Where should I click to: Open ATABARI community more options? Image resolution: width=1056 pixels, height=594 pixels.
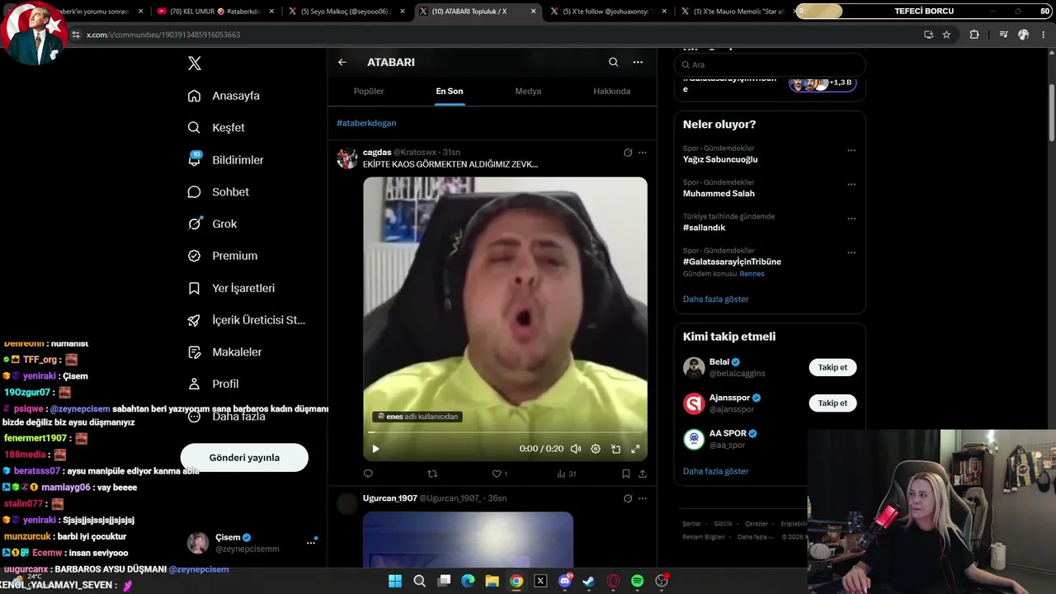click(638, 63)
